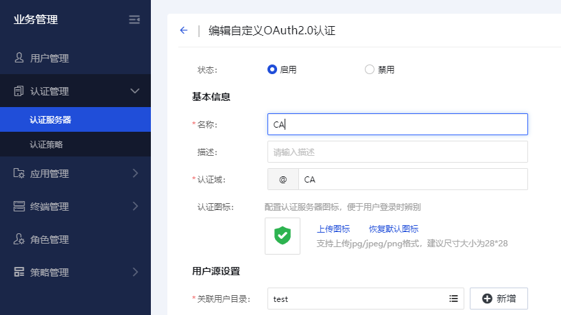Click the list icon in 关联用户目录 field
Screen dimensions: 561x315
[453, 299]
